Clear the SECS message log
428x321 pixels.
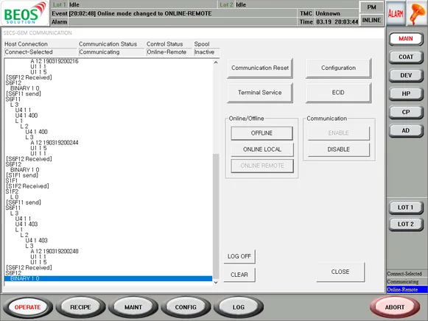(239, 275)
